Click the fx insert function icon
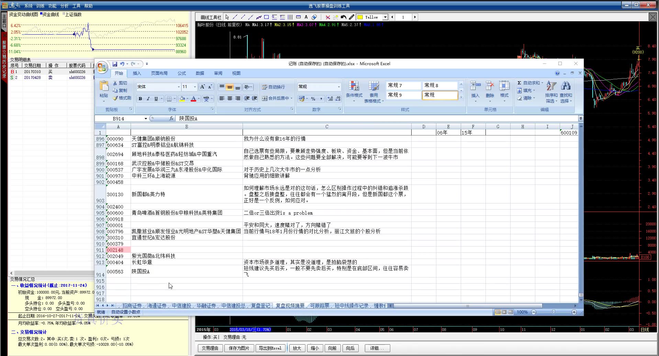This screenshot has width=659, height=356. pyautogui.click(x=171, y=118)
